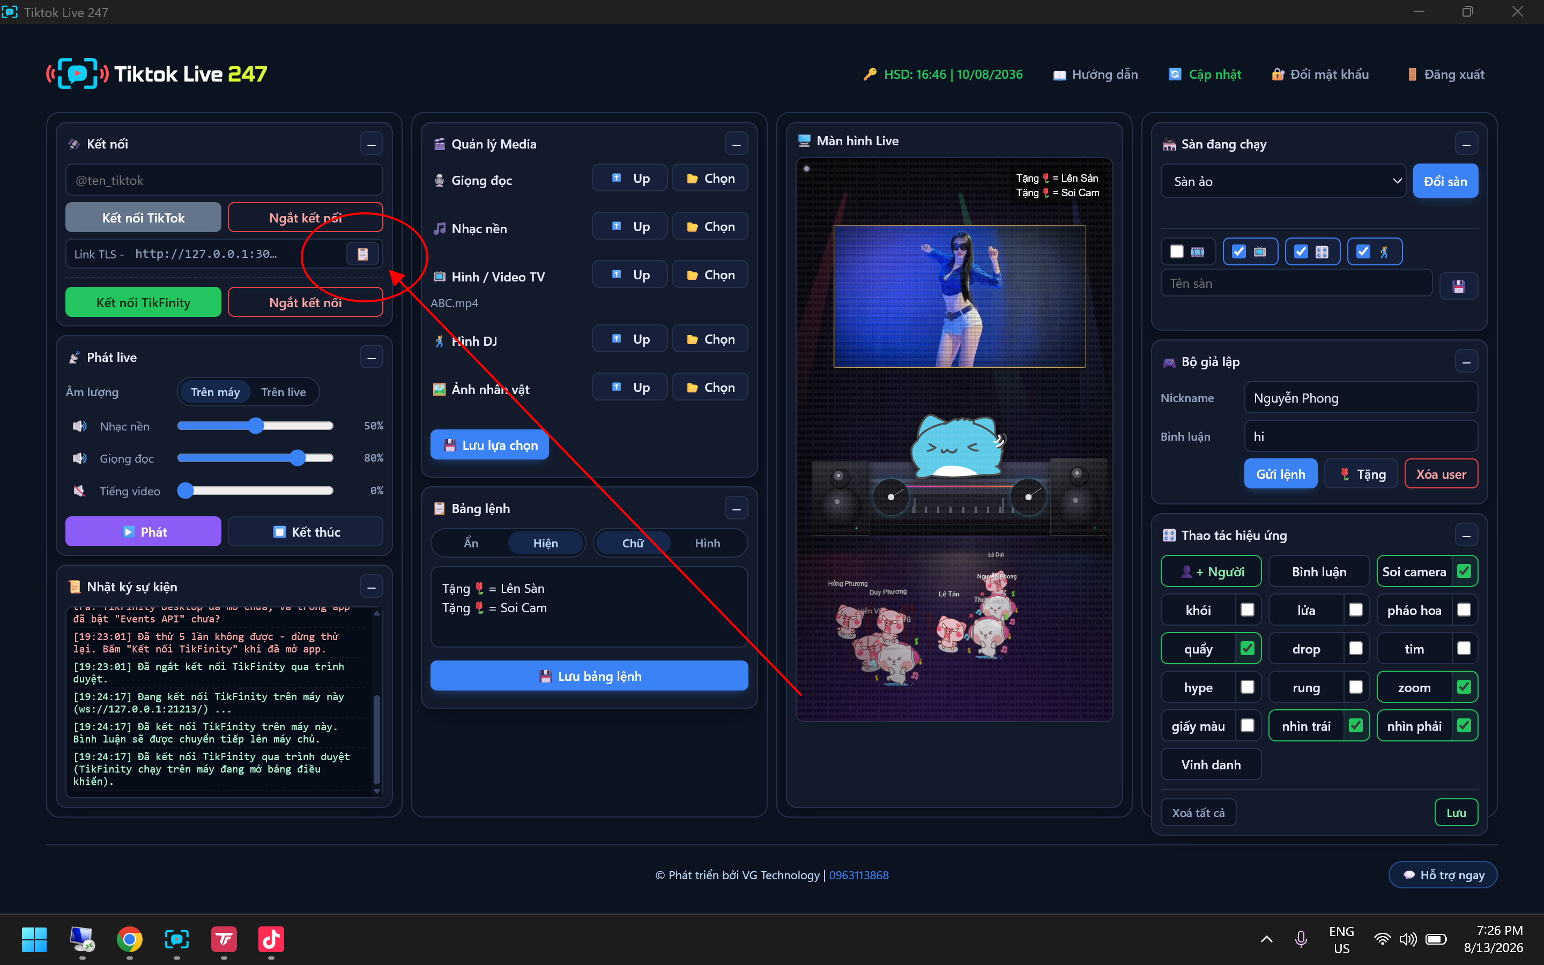Select the Hiện option in Bảng lệnh

546,543
